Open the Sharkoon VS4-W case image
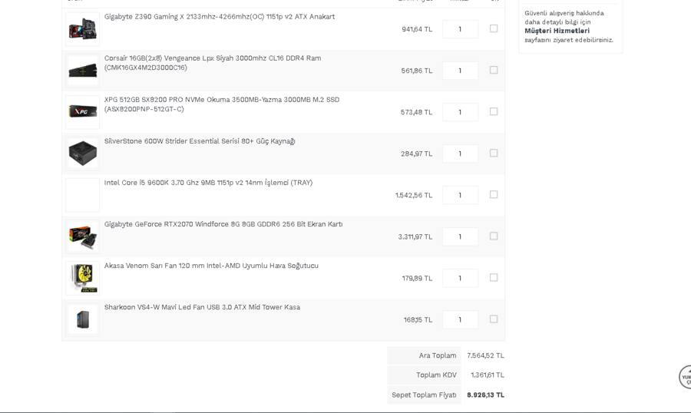Image resolution: width=691 pixels, height=413 pixels. [x=82, y=319]
